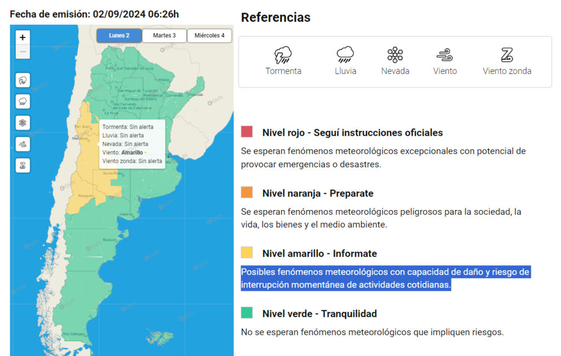Click the highlighted yellow level description text
The width and height of the screenshot is (561, 356).
click(x=385, y=278)
